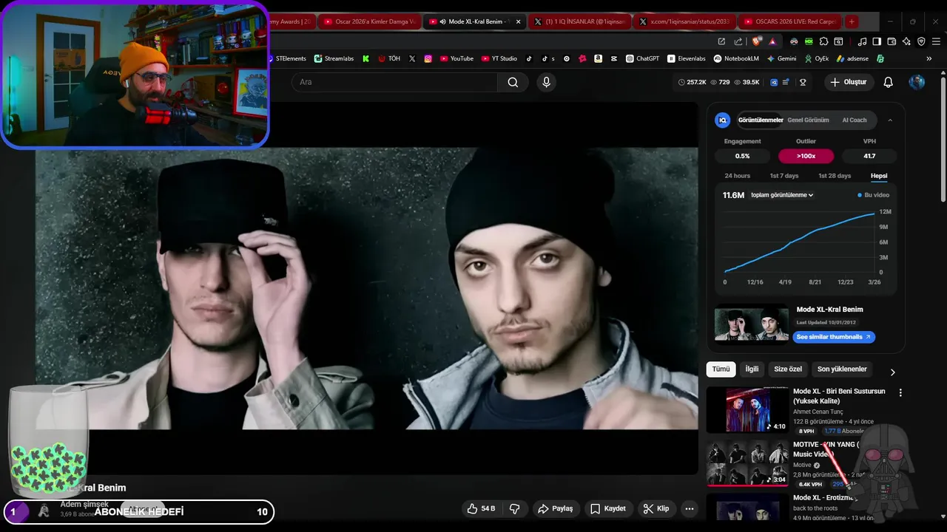Close the Mode XL-Kral Benim browser tab
947x532 pixels.
click(518, 21)
